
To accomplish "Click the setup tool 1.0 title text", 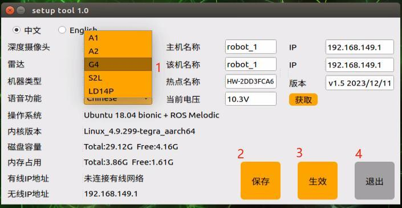I will click(60, 10).
